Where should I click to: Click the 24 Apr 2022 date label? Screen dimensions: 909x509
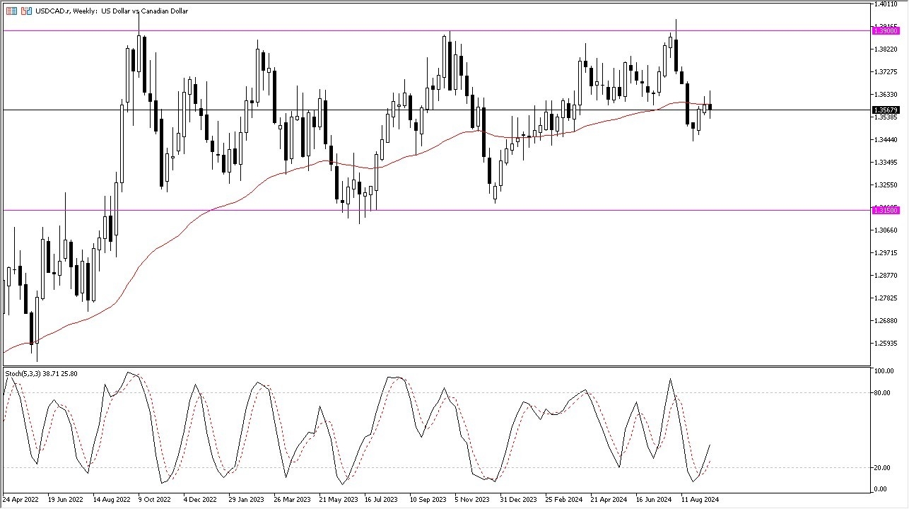20,499
